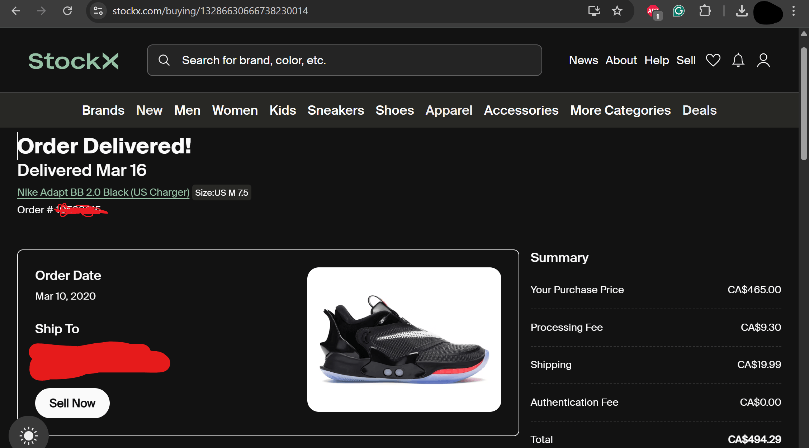Open the Sell link in header

(686, 60)
